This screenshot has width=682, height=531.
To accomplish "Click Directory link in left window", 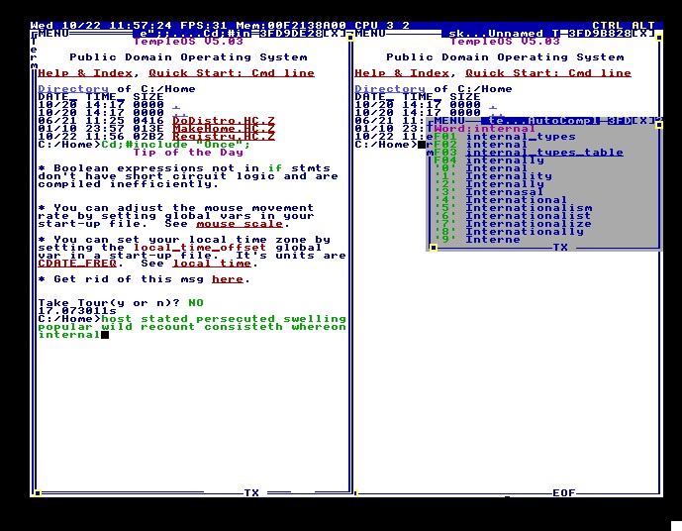I will (73, 89).
